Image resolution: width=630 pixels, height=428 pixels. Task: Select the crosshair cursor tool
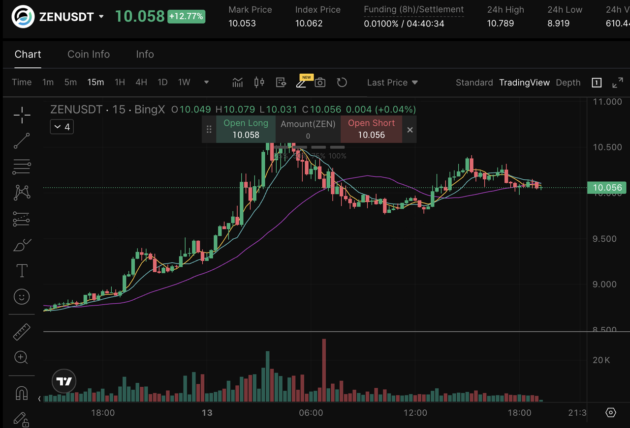coord(22,116)
